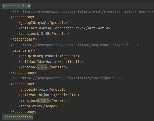Click artifactId value mysql-connector-java
This screenshot has height=121, width=154.
(x=63, y=28)
